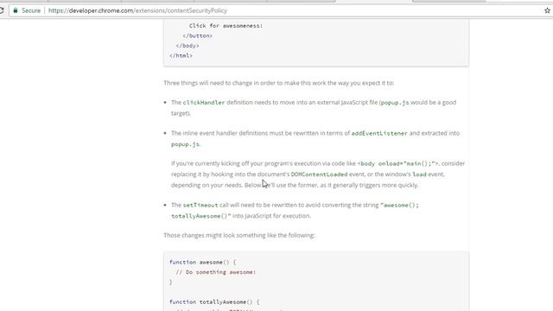Click 'totallyAwesome()"' string text
The height and width of the screenshot is (311, 553).
[201, 216]
